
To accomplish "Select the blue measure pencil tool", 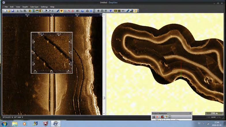I will (x=58, y=11).
